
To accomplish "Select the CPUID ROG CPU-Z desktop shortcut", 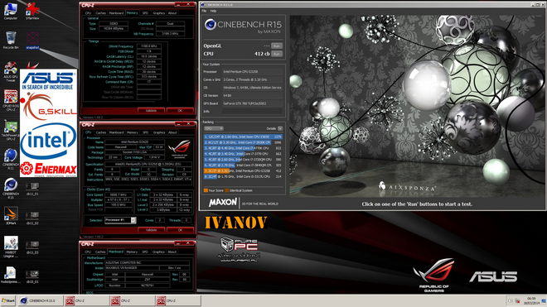I will point(11,101).
